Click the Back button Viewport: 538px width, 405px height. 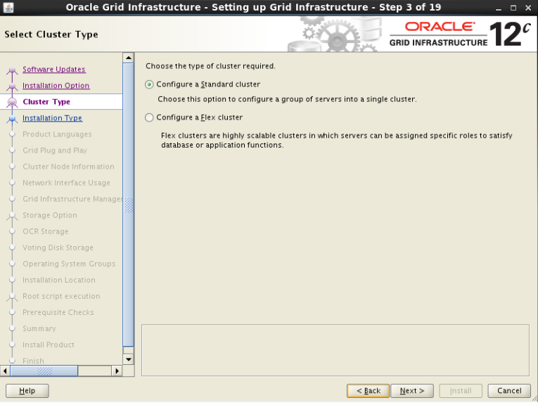(x=368, y=391)
